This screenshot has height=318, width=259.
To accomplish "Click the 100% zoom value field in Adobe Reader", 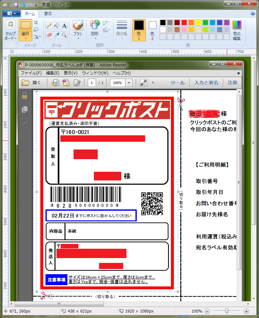I will [x=118, y=83].
